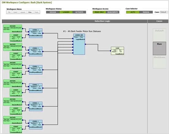Select the Default case button
This screenshot has width=169, height=134.
pyautogui.click(x=159, y=35)
